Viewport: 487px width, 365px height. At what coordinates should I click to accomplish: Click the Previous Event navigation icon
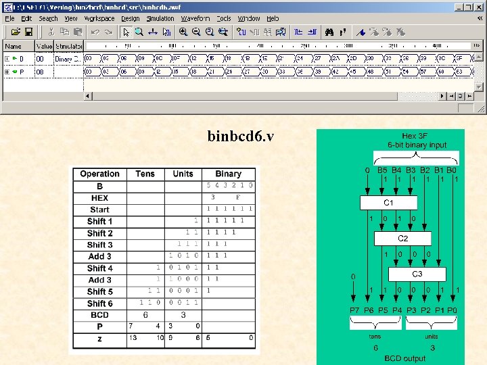coord(298,32)
